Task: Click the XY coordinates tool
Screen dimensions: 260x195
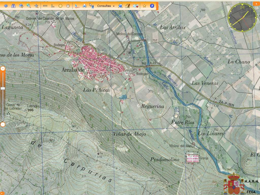Action: (x=77, y=6)
